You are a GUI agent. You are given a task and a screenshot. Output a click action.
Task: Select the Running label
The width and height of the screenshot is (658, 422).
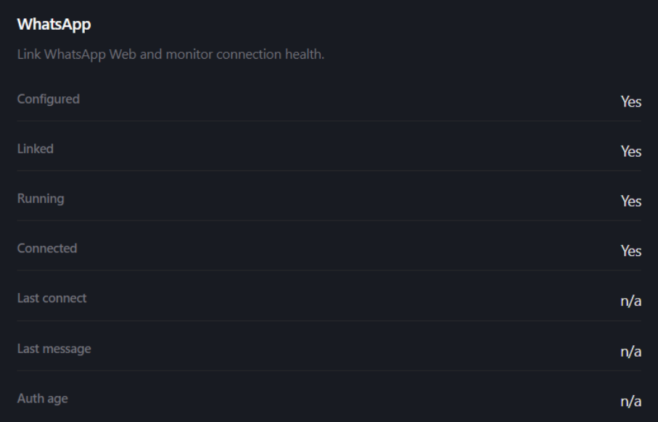(40, 198)
